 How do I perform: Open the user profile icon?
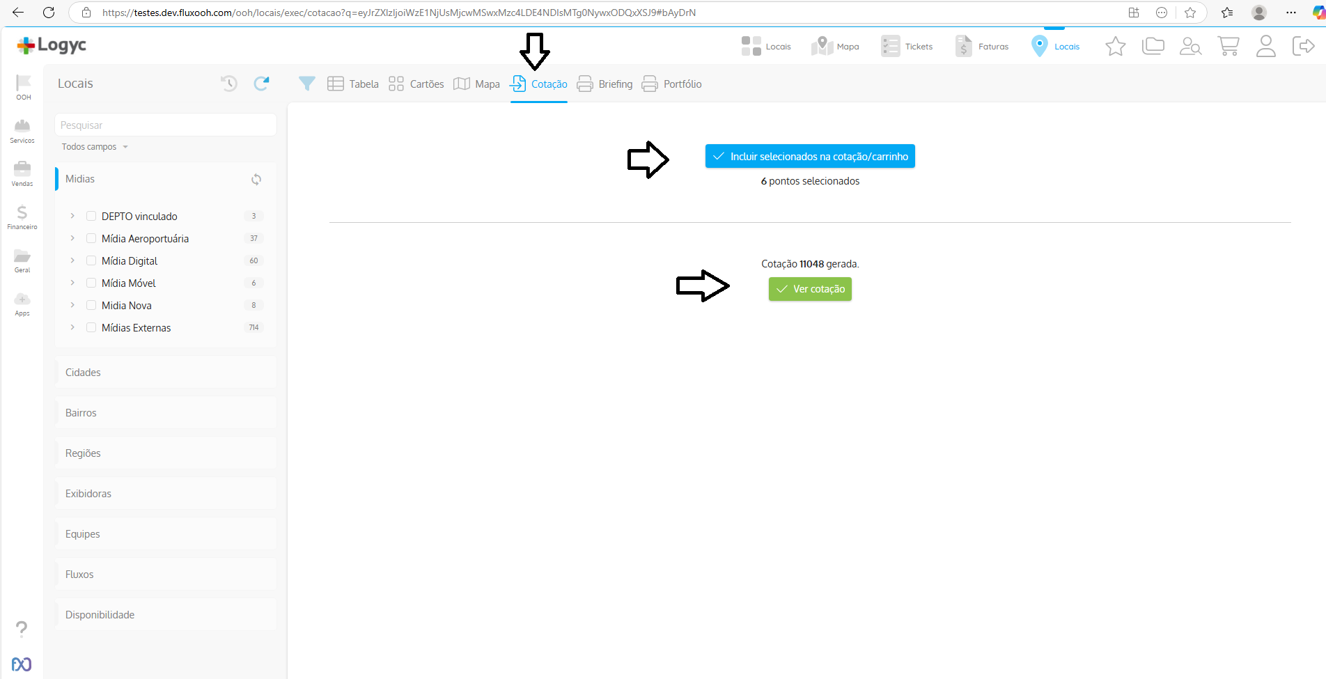click(1265, 46)
